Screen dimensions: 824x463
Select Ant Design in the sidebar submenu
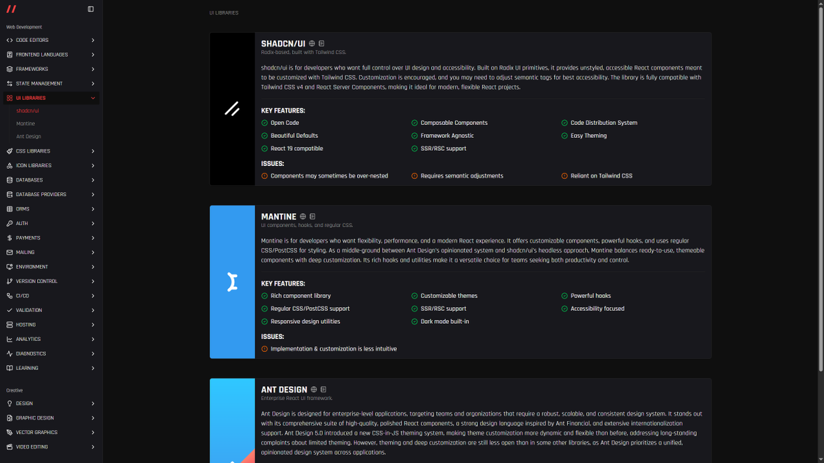click(x=29, y=136)
